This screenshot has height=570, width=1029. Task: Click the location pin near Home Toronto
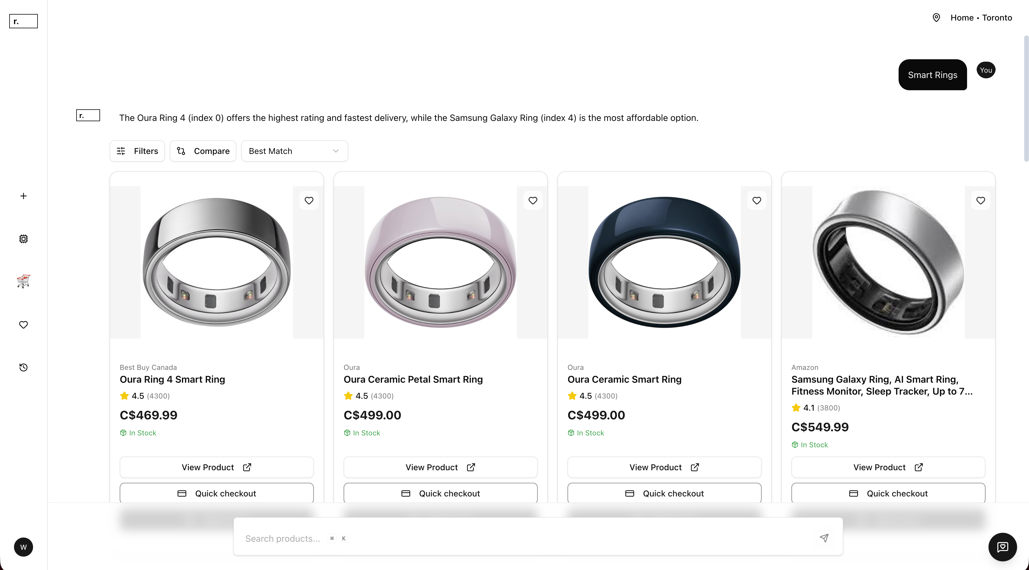pos(937,18)
